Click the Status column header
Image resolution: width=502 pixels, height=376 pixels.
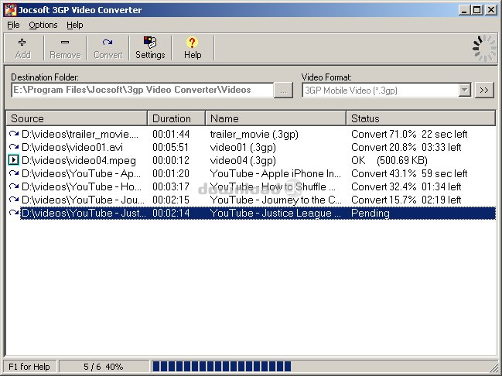(x=419, y=118)
